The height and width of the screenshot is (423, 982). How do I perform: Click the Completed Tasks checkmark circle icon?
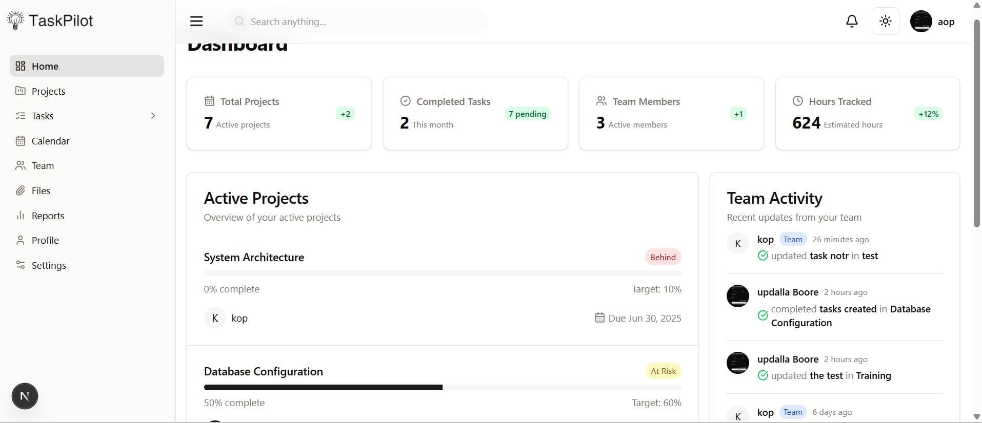click(x=406, y=101)
